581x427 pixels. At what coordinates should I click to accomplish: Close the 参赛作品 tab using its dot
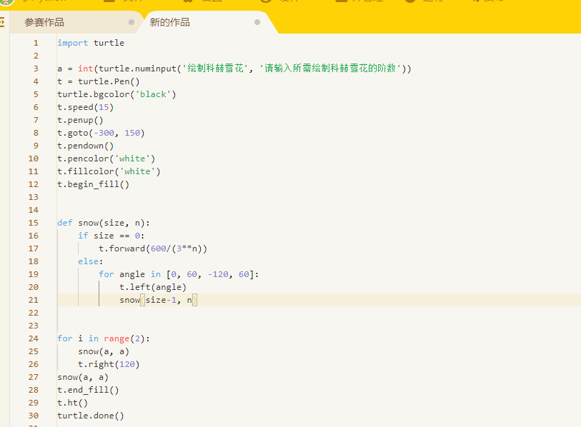pyautogui.click(x=131, y=22)
